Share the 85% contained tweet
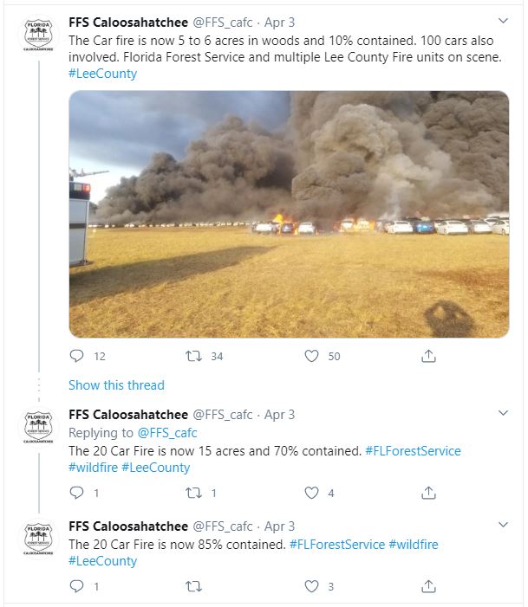 pyautogui.click(x=428, y=586)
